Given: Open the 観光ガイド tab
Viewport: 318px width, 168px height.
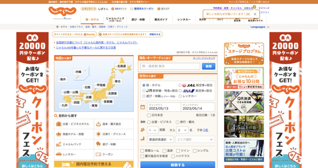Looking at the screenshot, I should tap(161, 20).
